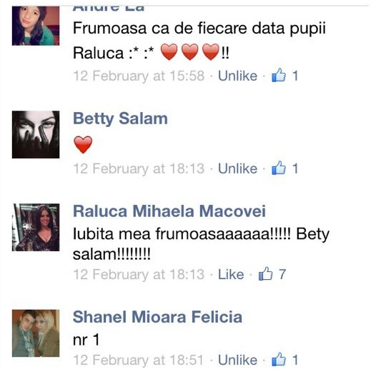Open Betty Salam's profile name link
381x369 pixels.
pyautogui.click(x=121, y=118)
